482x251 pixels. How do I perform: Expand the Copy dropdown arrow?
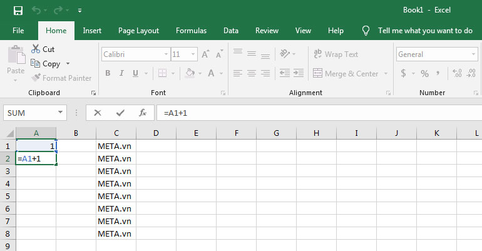[x=68, y=64]
